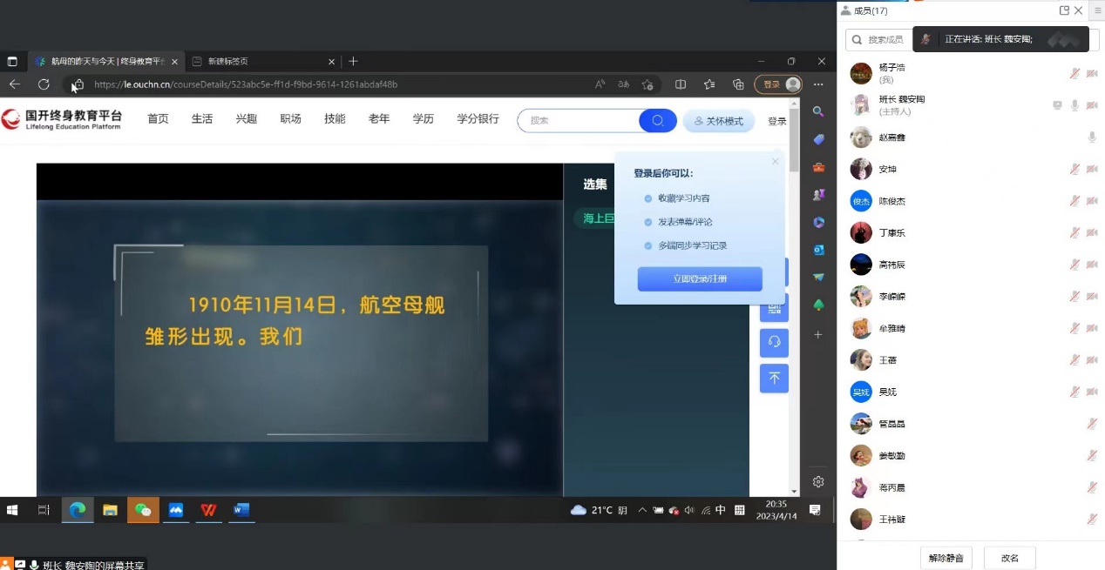This screenshot has width=1105, height=570.
Task: Pop out the members panel
Action: click(x=1064, y=10)
